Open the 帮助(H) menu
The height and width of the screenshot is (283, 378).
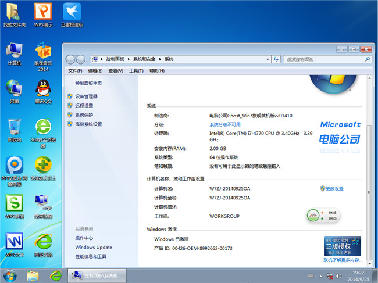[157, 71]
